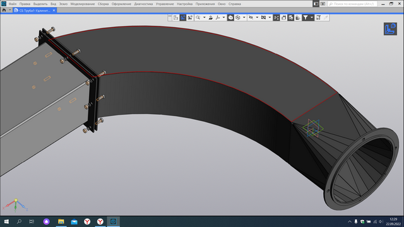Expand the axes orientation dropdown arrow
The image size is (404, 227).
[x=223, y=18]
